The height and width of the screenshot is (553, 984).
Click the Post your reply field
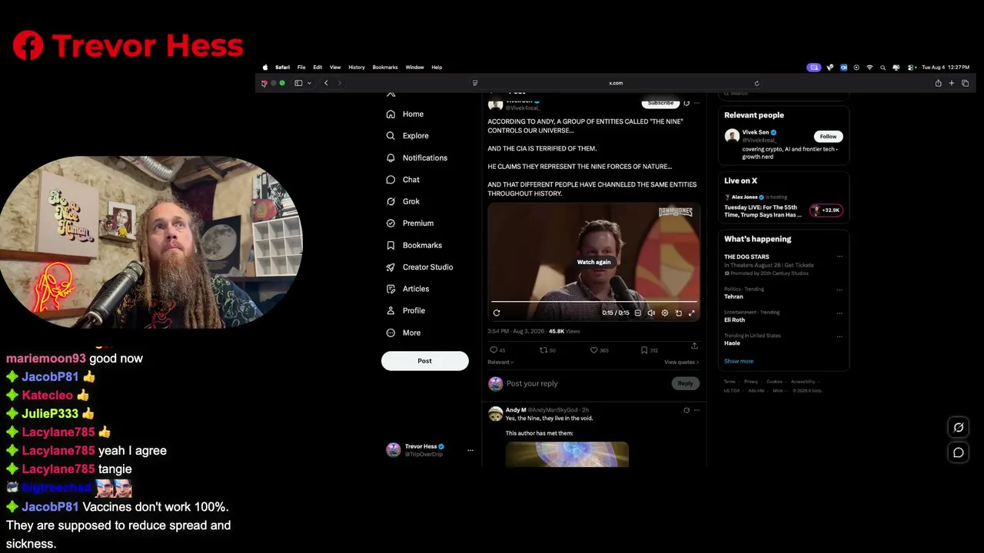click(587, 383)
